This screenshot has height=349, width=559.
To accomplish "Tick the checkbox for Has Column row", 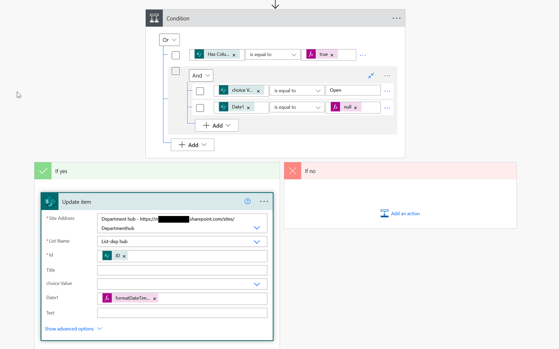I will coord(176,55).
